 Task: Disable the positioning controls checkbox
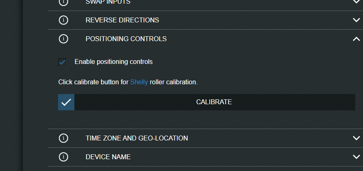(62, 62)
